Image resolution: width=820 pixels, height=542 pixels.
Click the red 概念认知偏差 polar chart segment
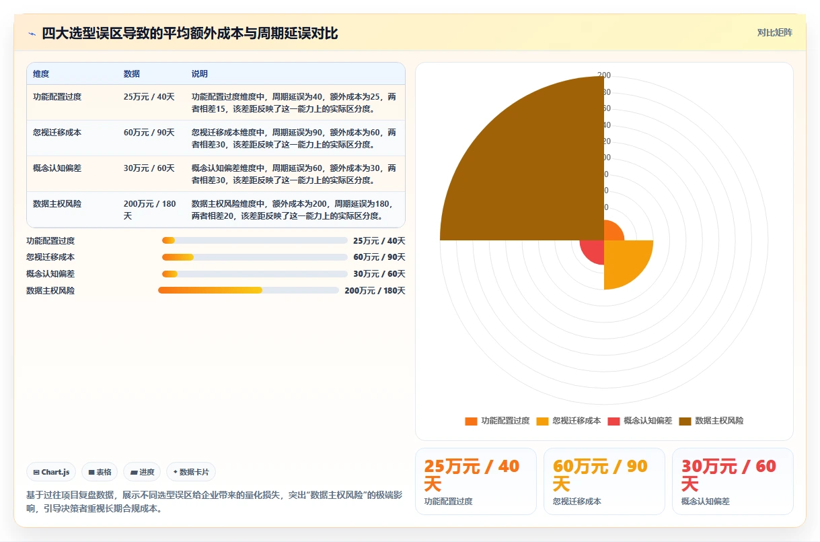coord(595,250)
